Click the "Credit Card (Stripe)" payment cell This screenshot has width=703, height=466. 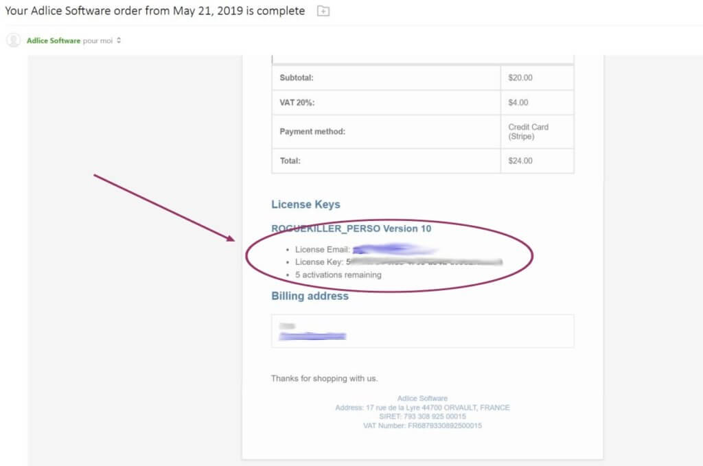[x=528, y=132]
